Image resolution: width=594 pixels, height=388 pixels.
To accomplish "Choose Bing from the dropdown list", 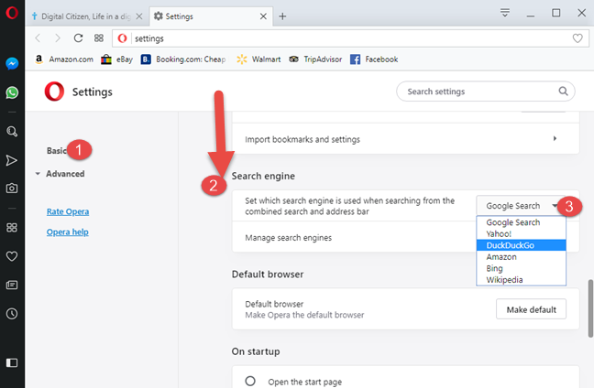I will click(521, 268).
